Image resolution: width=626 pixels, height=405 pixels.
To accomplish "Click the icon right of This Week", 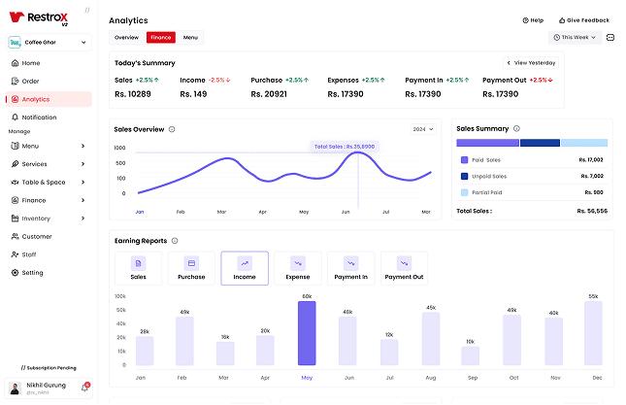I will coord(610,38).
